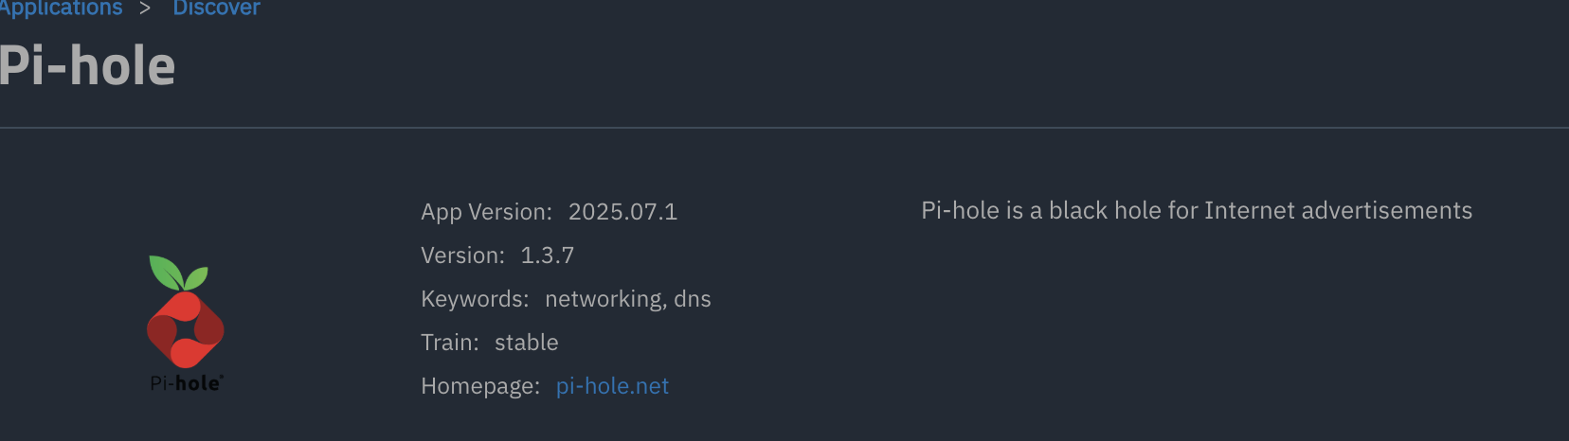Go back to Applications via breadcrumb
The width and height of the screenshot is (1569, 441).
coord(61,9)
